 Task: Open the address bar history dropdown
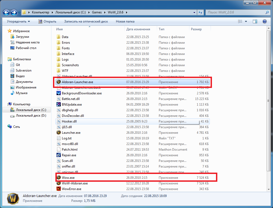point(194,12)
